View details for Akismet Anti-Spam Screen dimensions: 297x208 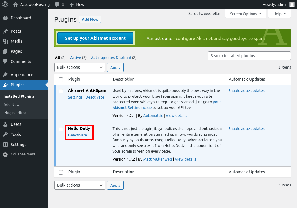pos(177,115)
